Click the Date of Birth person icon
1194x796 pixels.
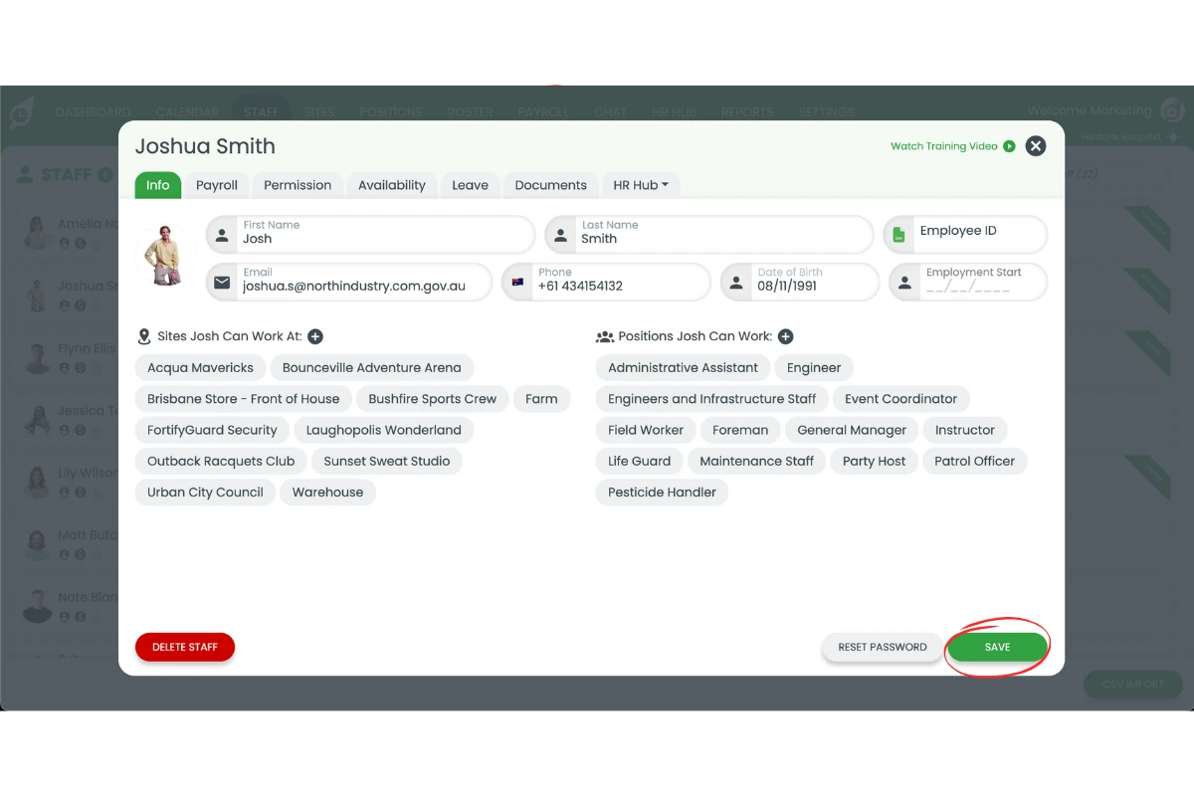pos(736,283)
